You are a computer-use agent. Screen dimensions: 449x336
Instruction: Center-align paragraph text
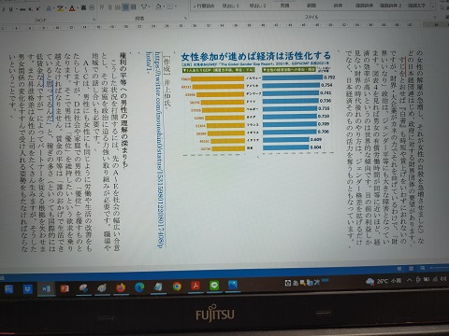pyautogui.click(x=110, y=7)
